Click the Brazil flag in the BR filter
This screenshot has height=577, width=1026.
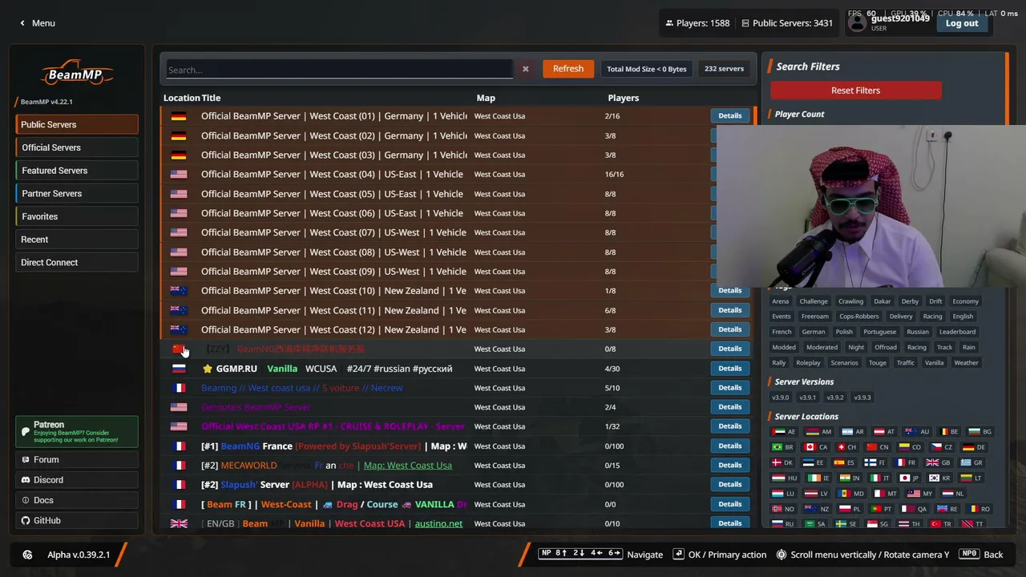pos(778,447)
